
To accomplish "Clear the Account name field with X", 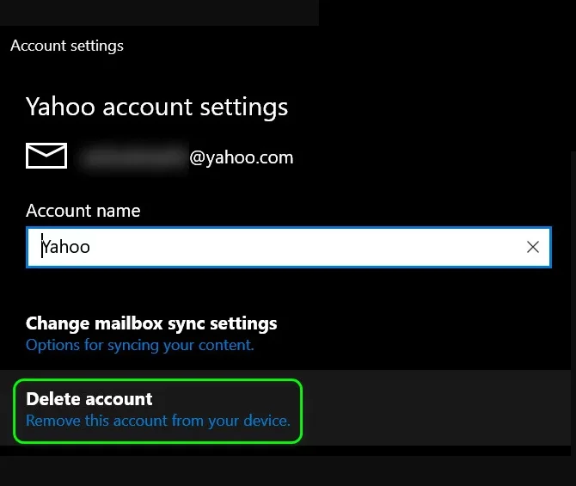I will click(533, 247).
